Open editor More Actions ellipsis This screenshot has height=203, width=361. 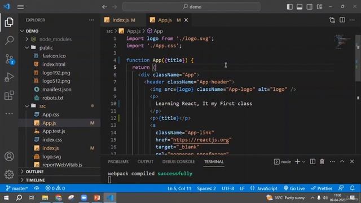(352, 20)
